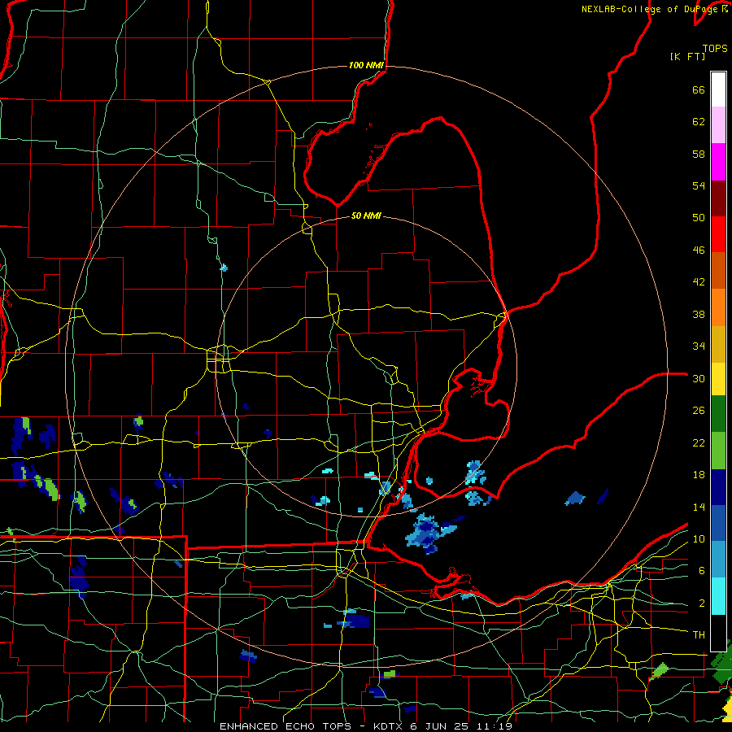Click the "[K FT]" units label
The height and width of the screenshot is (732, 732).
[x=687, y=57]
